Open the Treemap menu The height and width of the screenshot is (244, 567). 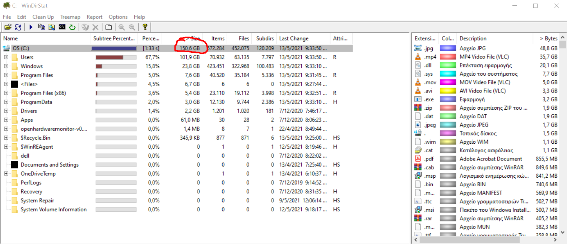tap(70, 17)
